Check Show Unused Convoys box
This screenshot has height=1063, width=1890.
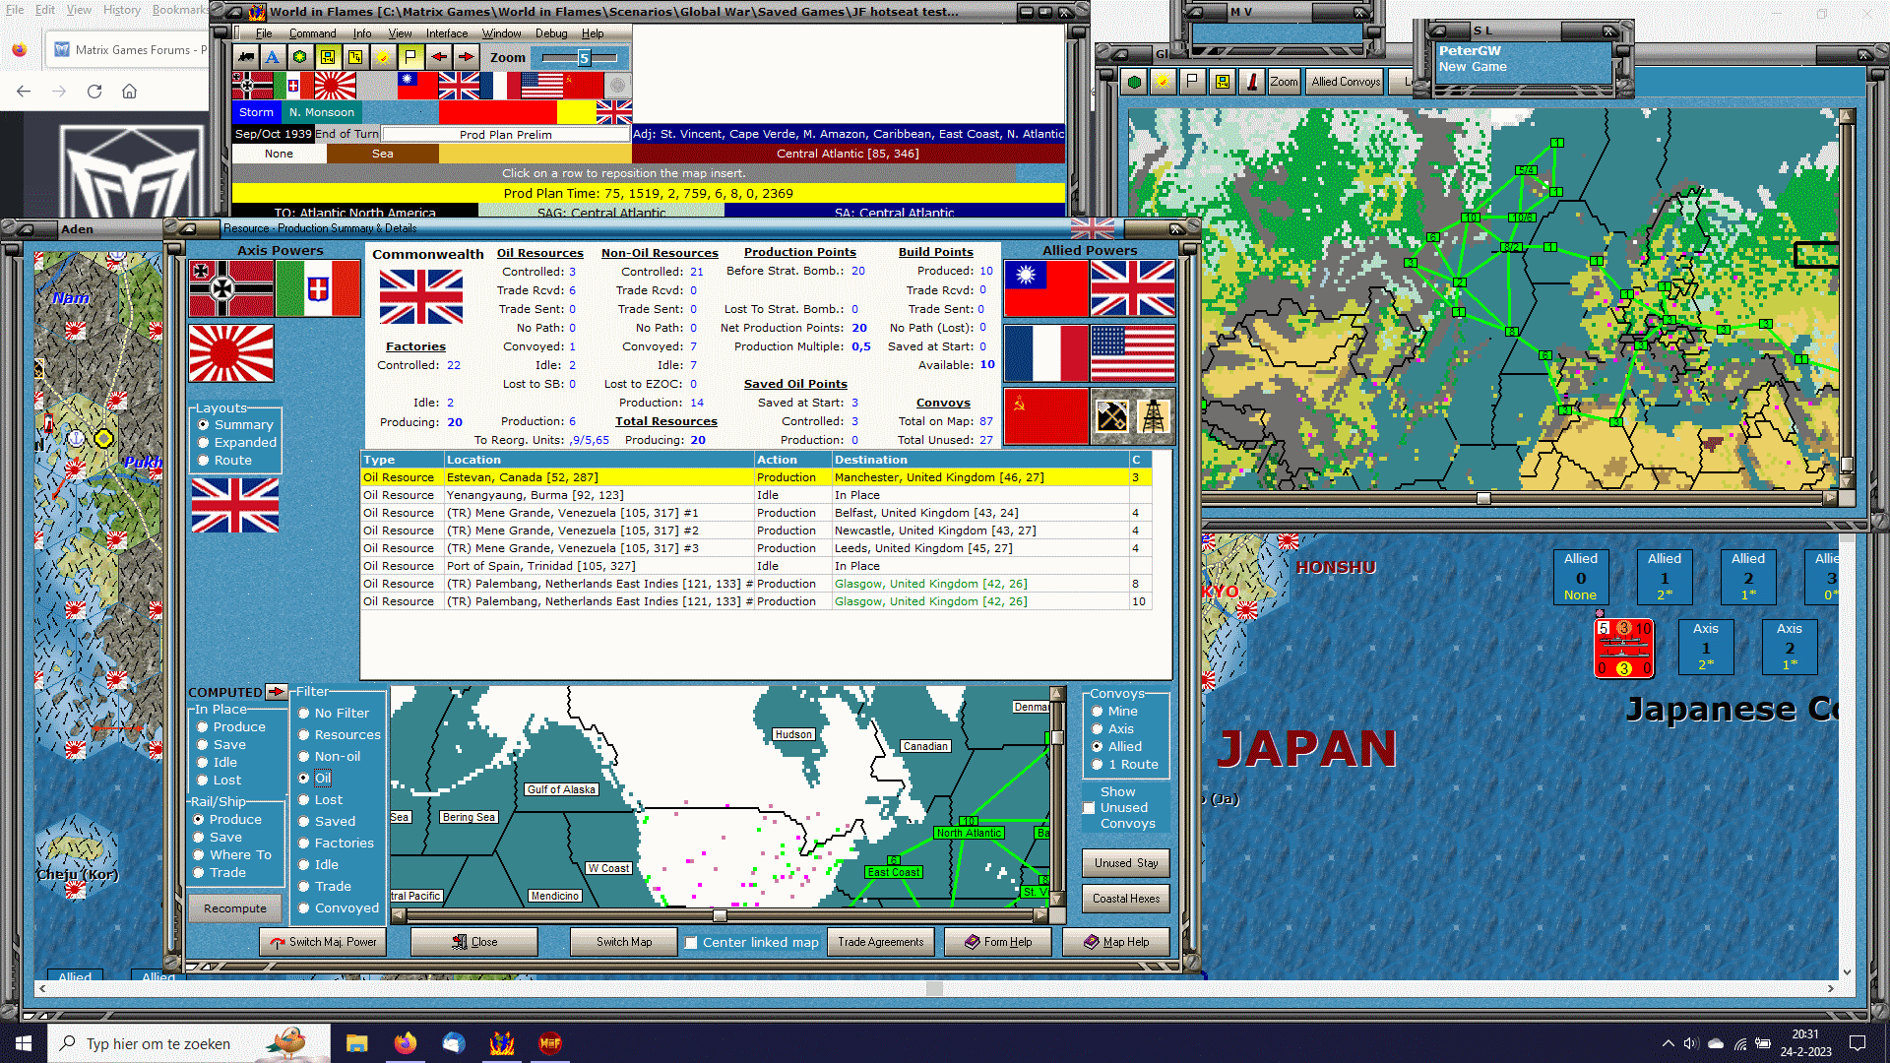[x=1089, y=808]
